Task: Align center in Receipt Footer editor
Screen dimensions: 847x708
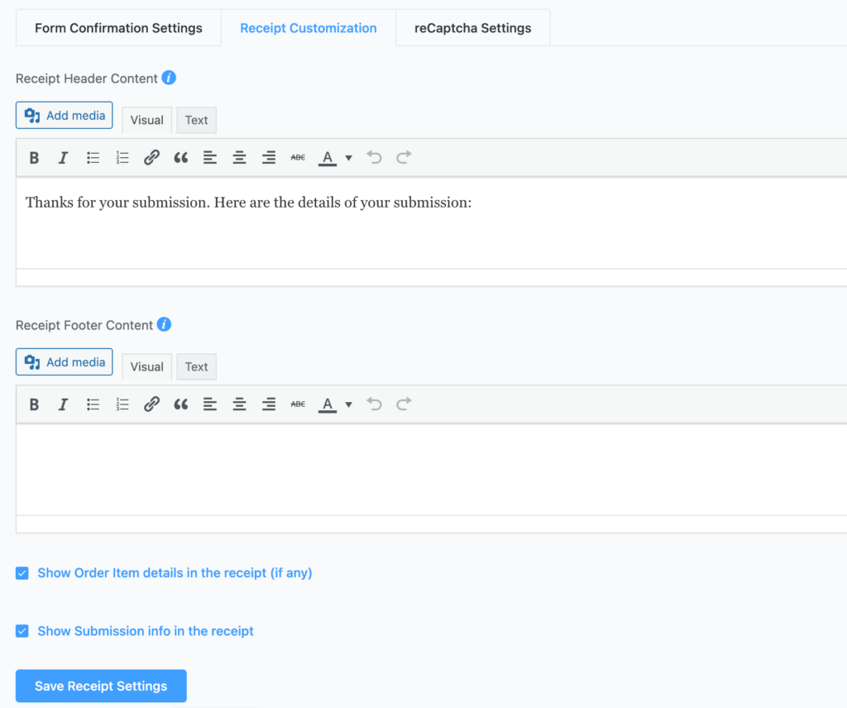Action: (x=239, y=404)
